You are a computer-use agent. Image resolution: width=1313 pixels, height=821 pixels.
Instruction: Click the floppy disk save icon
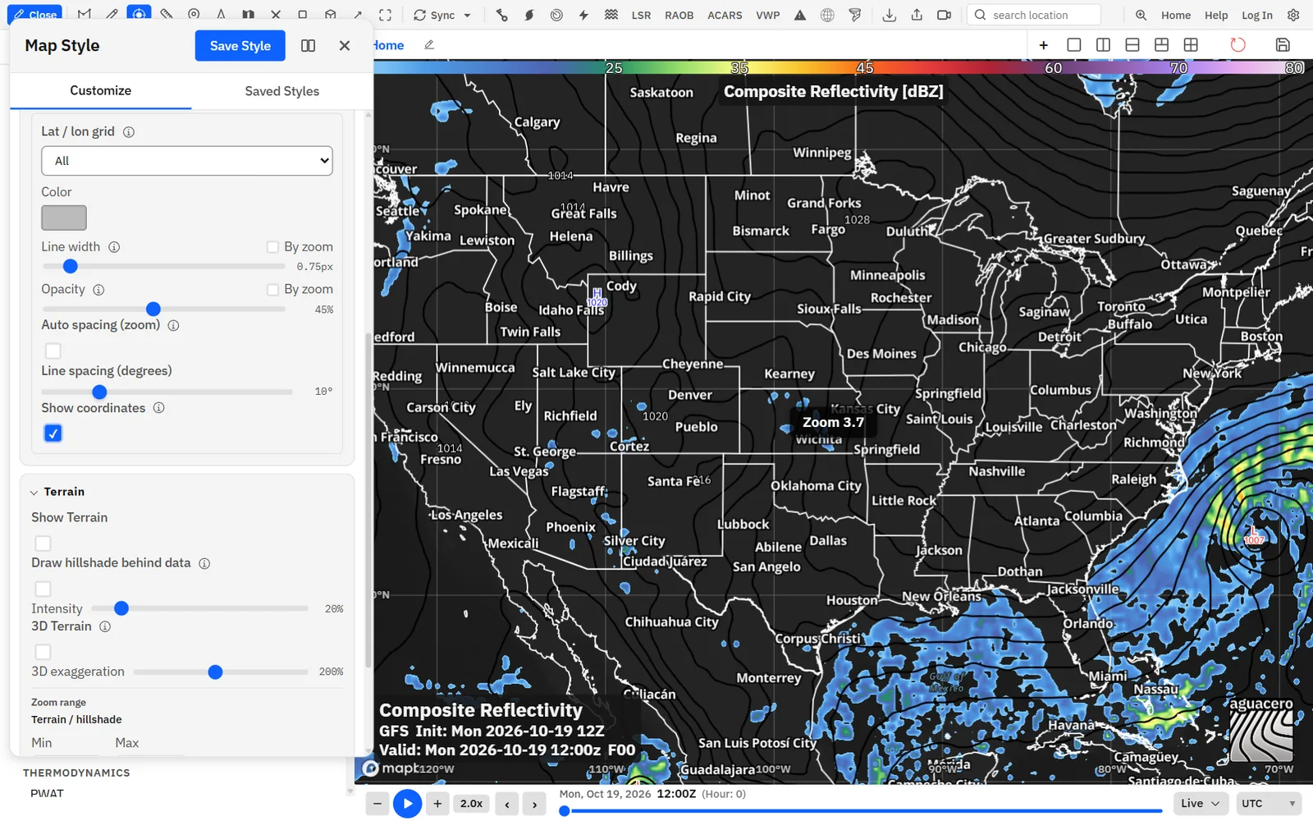tap(1283, 44)
